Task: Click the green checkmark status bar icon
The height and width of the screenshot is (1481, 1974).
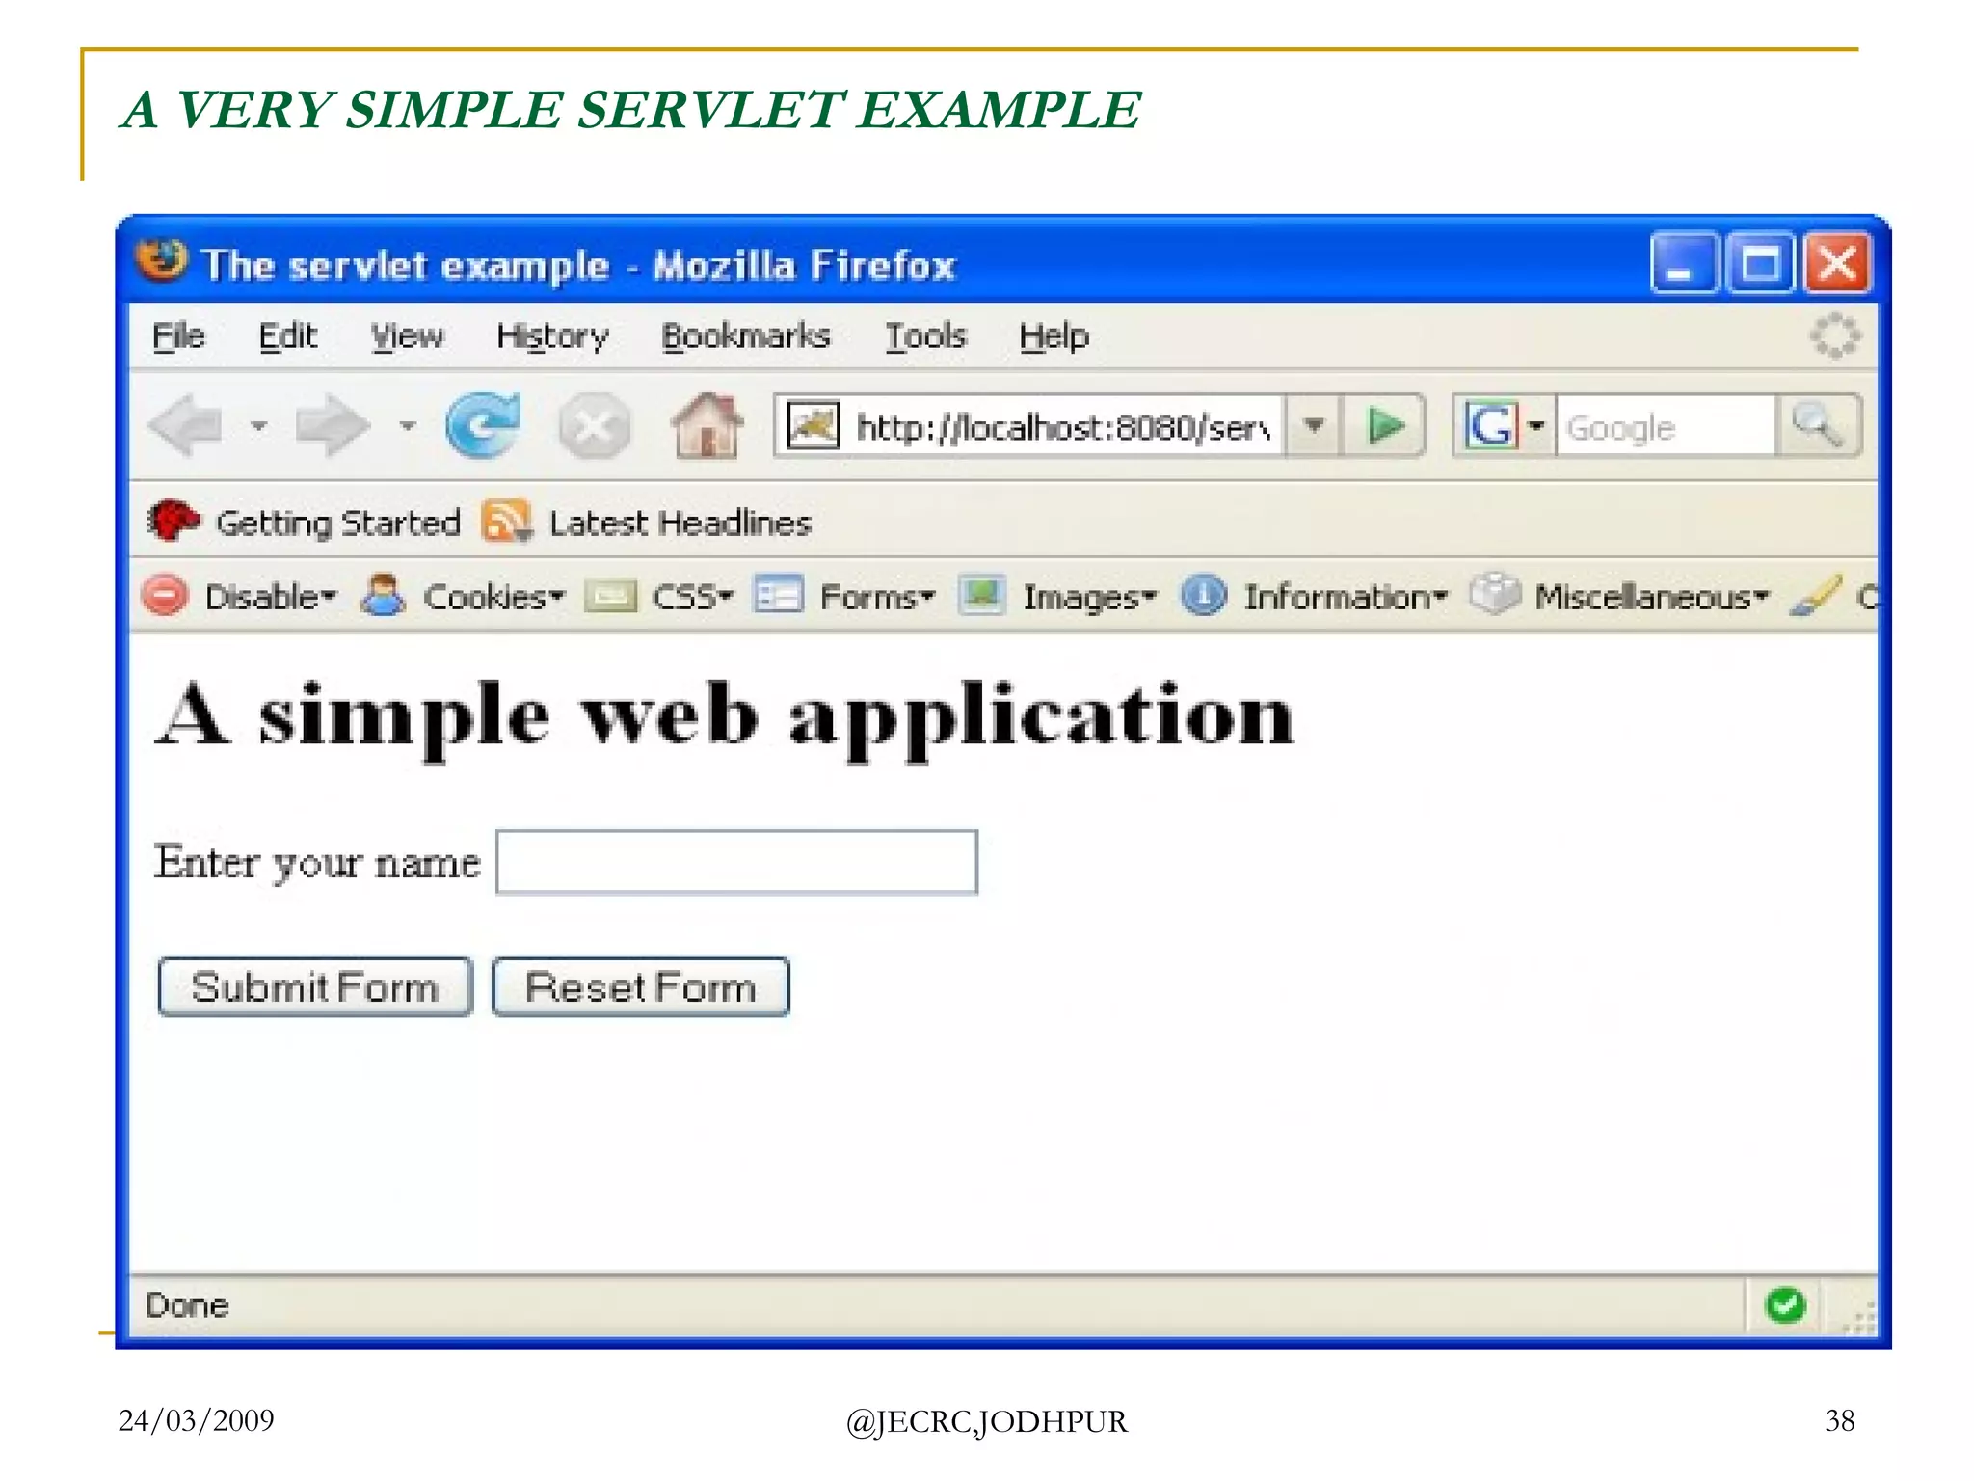Action: [1784, 1305]
